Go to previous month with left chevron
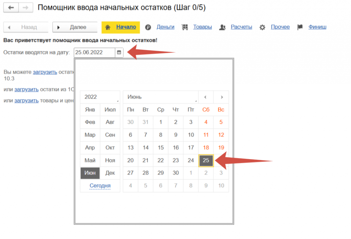This screenshot has width=351, height=239. (205, 97)
